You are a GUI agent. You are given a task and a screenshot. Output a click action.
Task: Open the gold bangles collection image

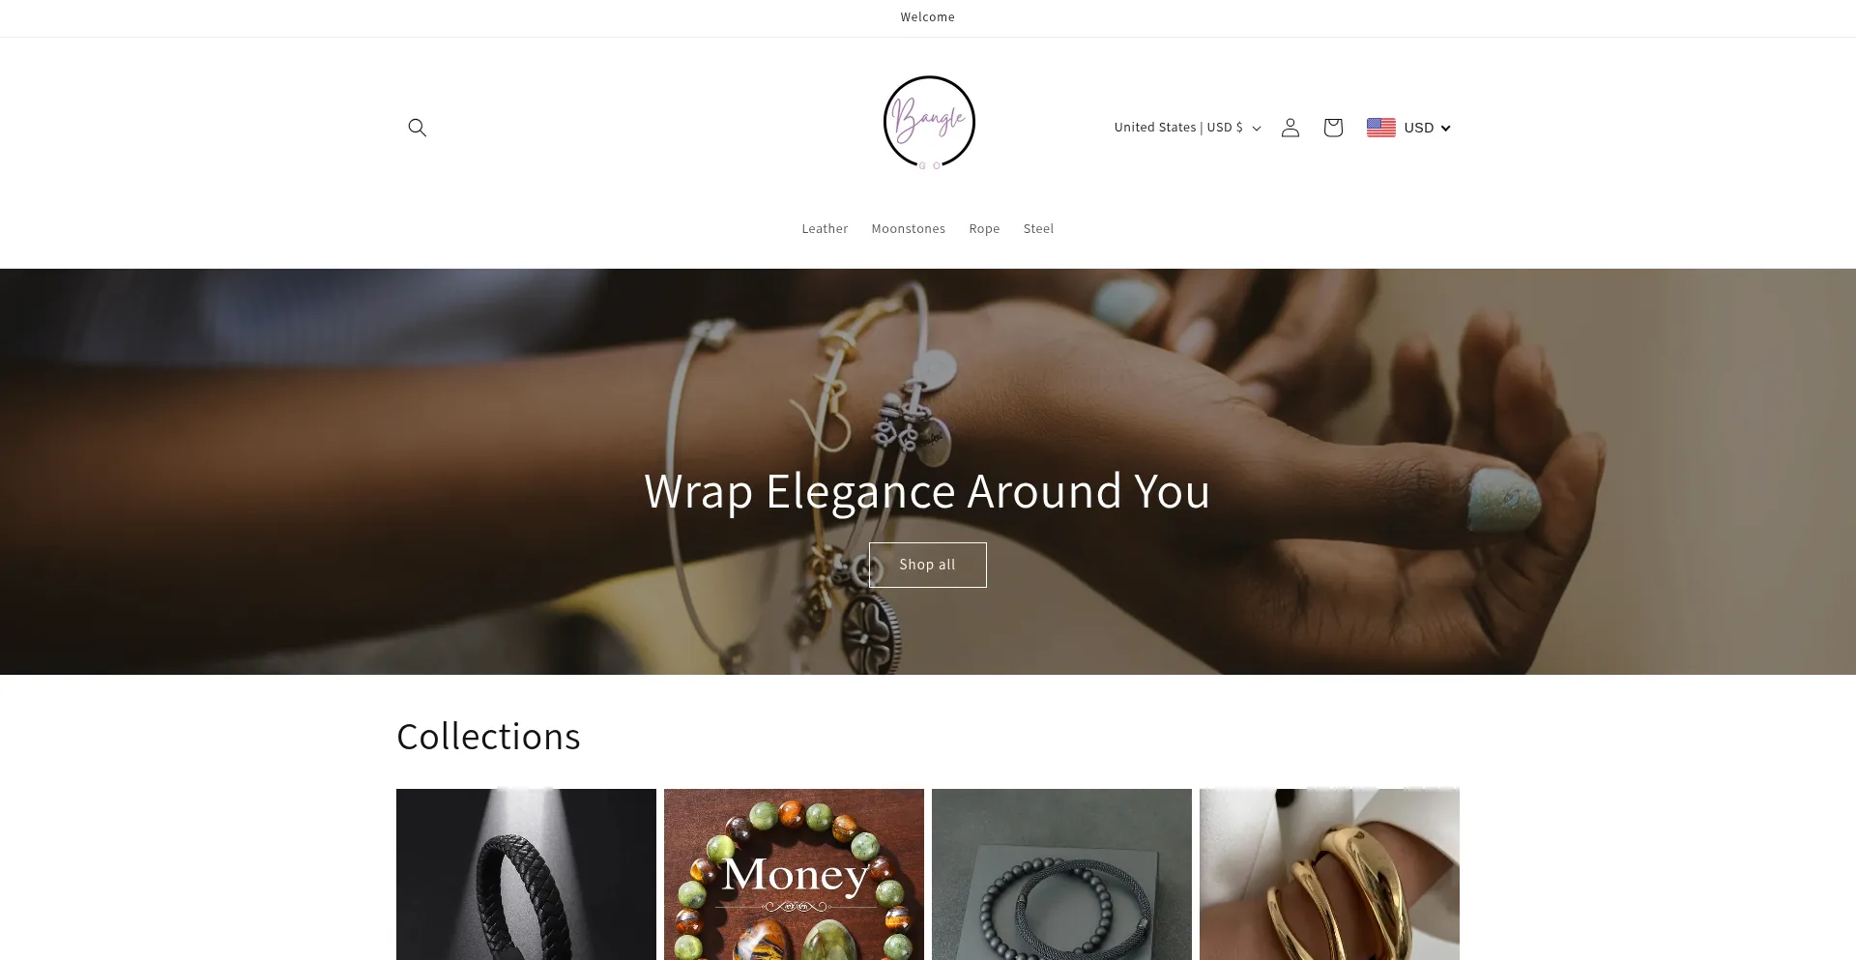pos(1329,874)
